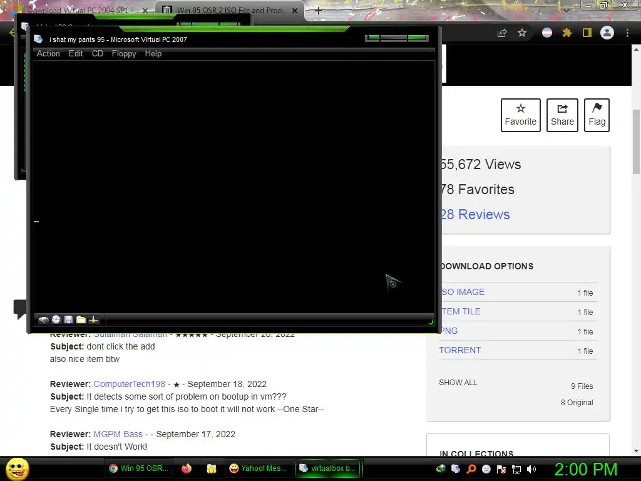Close the Win 95 OSR 2 ISO tab
Screen dimensions: 641x481
295,11
